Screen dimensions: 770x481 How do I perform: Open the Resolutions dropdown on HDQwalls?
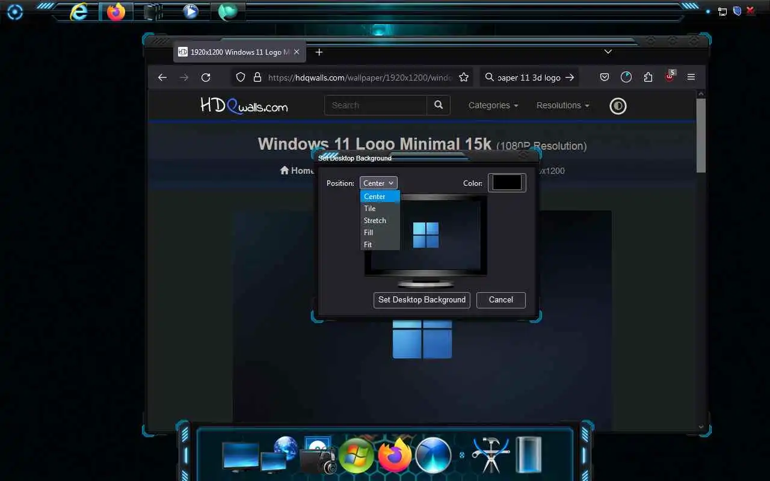pyautogui.click(x=562, y=105)
